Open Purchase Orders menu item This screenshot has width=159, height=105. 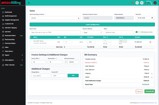click(10, 36)
